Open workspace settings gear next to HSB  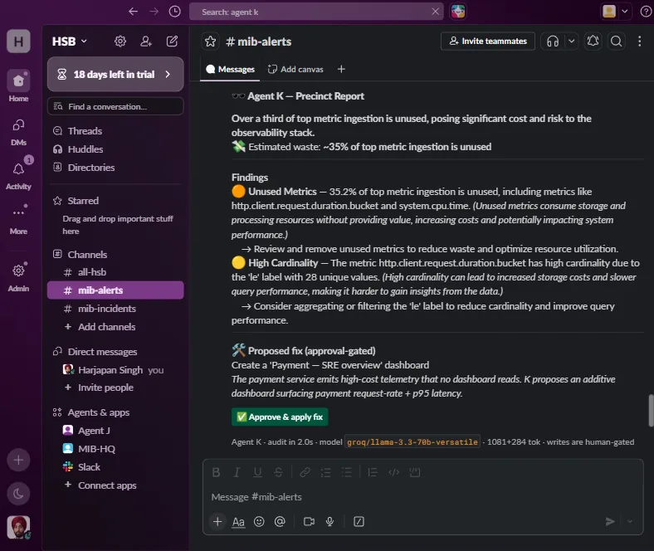click(120, 41)
